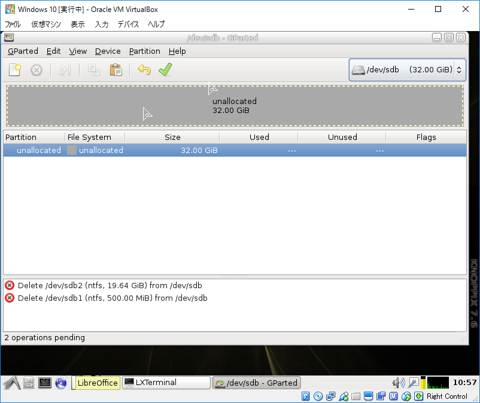Click the Right Control host key label
480x403 pixels.
click(x=447, y=396)
